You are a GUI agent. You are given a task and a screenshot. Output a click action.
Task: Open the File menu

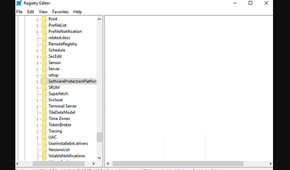[19, 12]
